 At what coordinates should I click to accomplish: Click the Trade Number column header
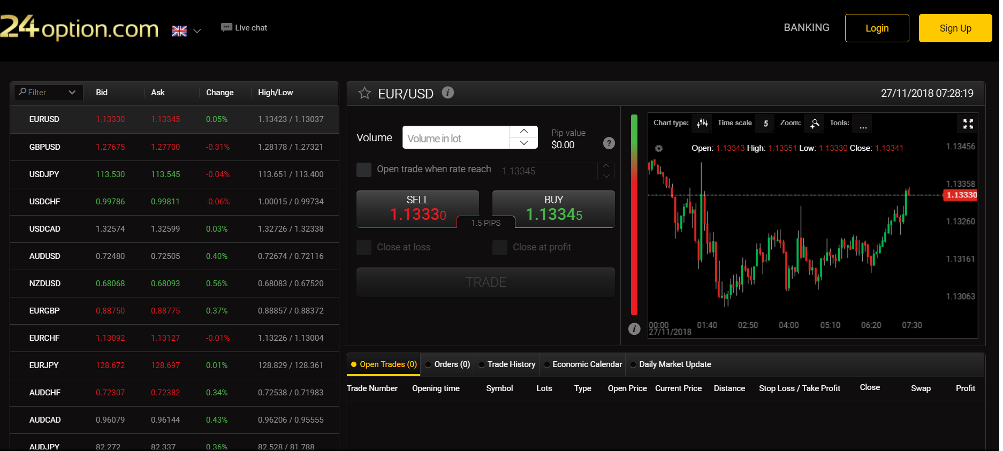pyautogui.click(x=372, y=388)
